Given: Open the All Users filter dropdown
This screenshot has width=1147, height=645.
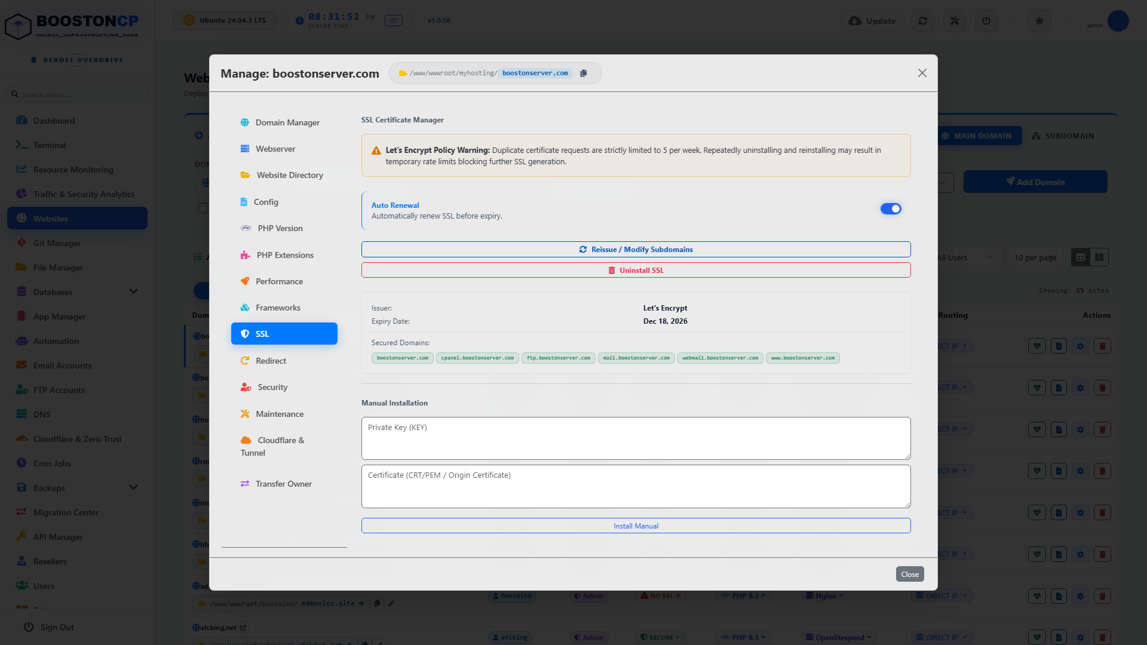Looking at the screenshot, I should (965, 257).
